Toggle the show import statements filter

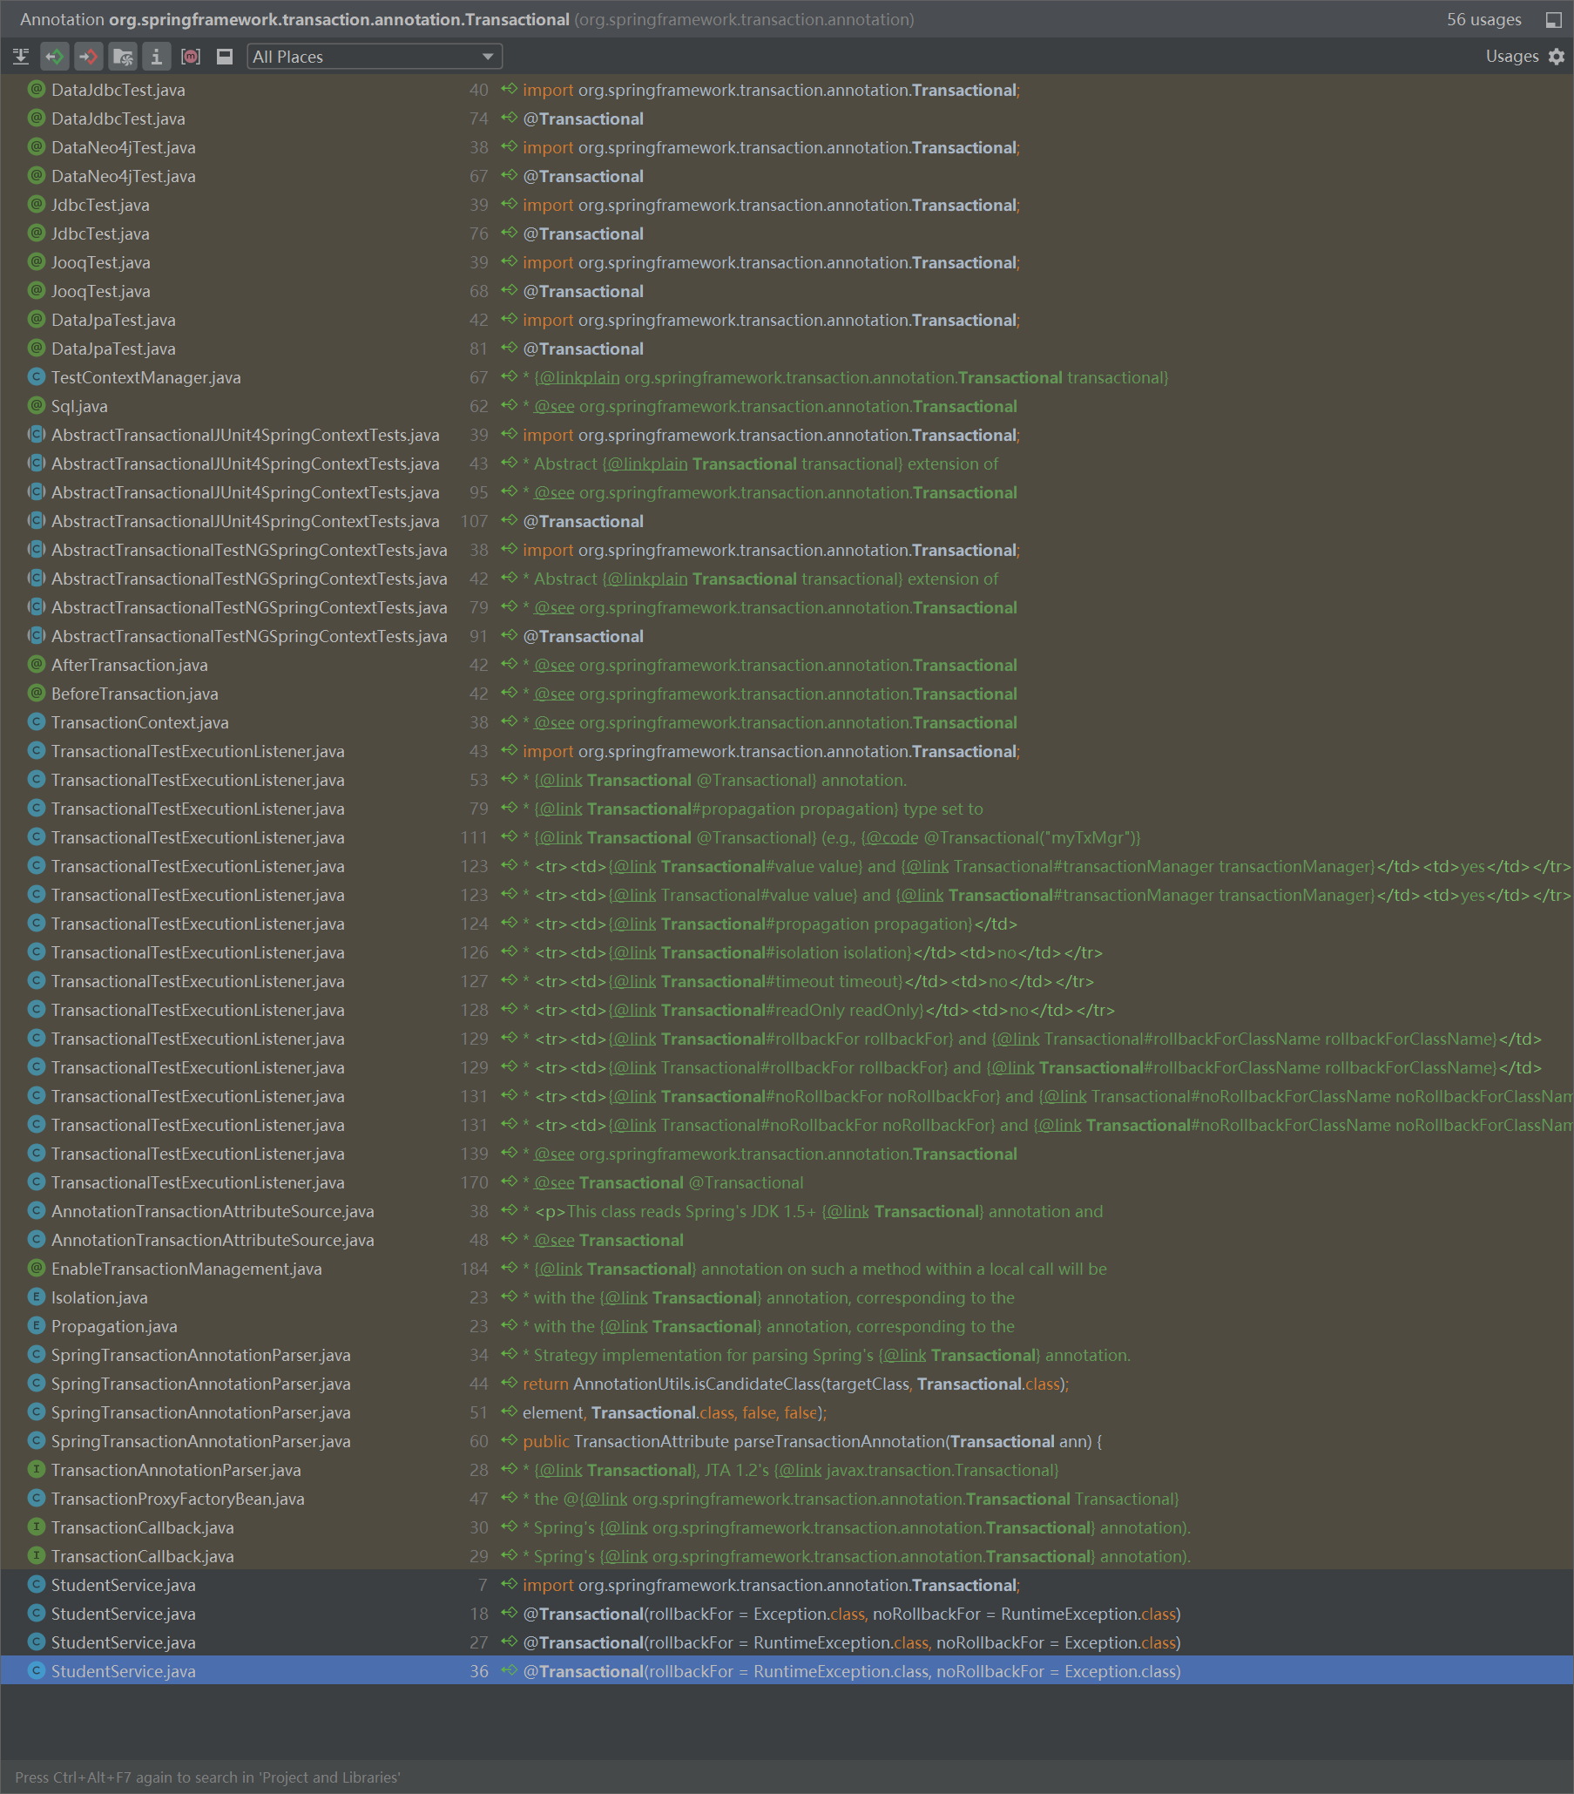[x=123, y=57]
